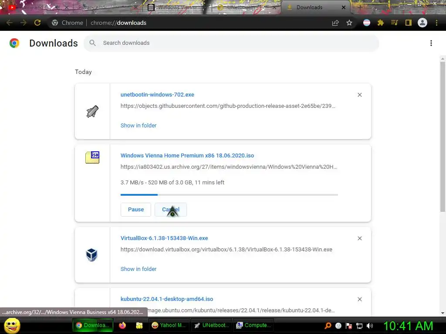Click the Today date heading
446x334 pixels.
[x=83, y=72]
